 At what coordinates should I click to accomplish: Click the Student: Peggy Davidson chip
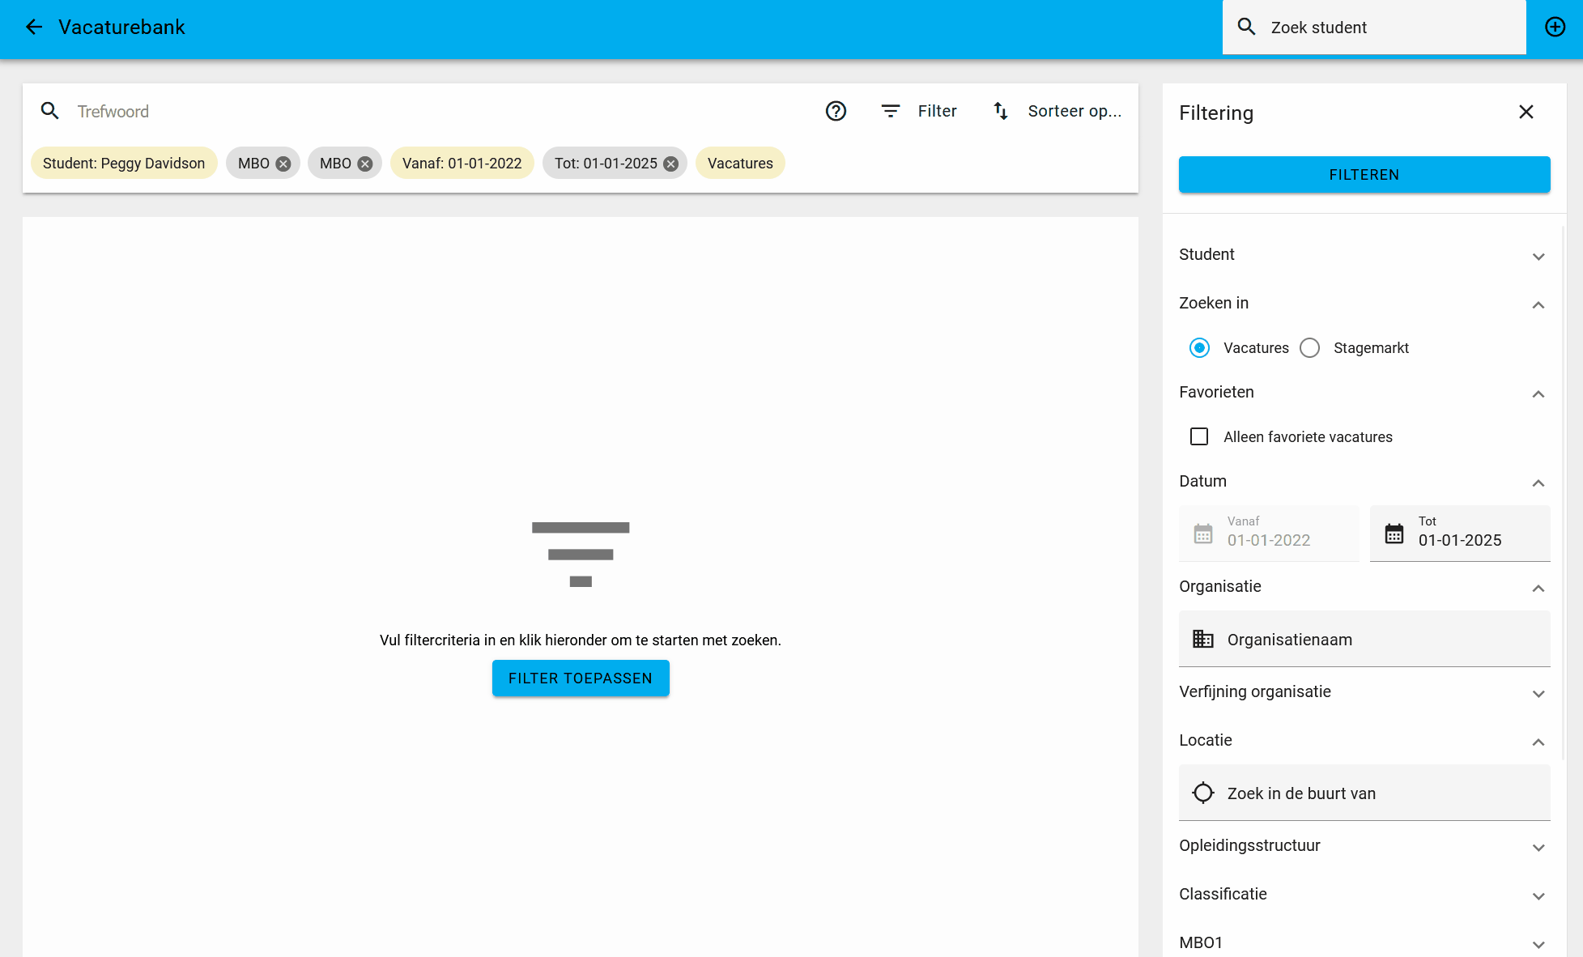click(x=124, y=164)
